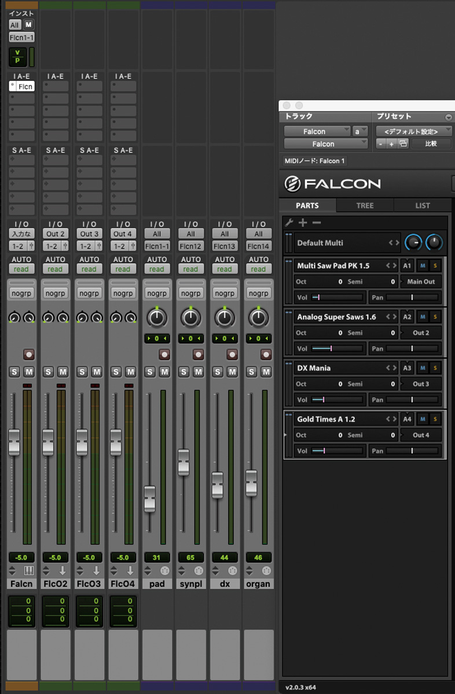Viewport: 455px width, 694px height.
Task: Open the Main Out output selector
Action: pyautogui.click(x=421, y=282)
